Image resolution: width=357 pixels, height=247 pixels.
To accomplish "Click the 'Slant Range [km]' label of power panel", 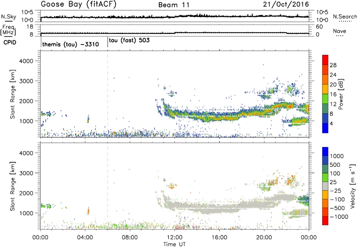I will click(x=12, y=94).
